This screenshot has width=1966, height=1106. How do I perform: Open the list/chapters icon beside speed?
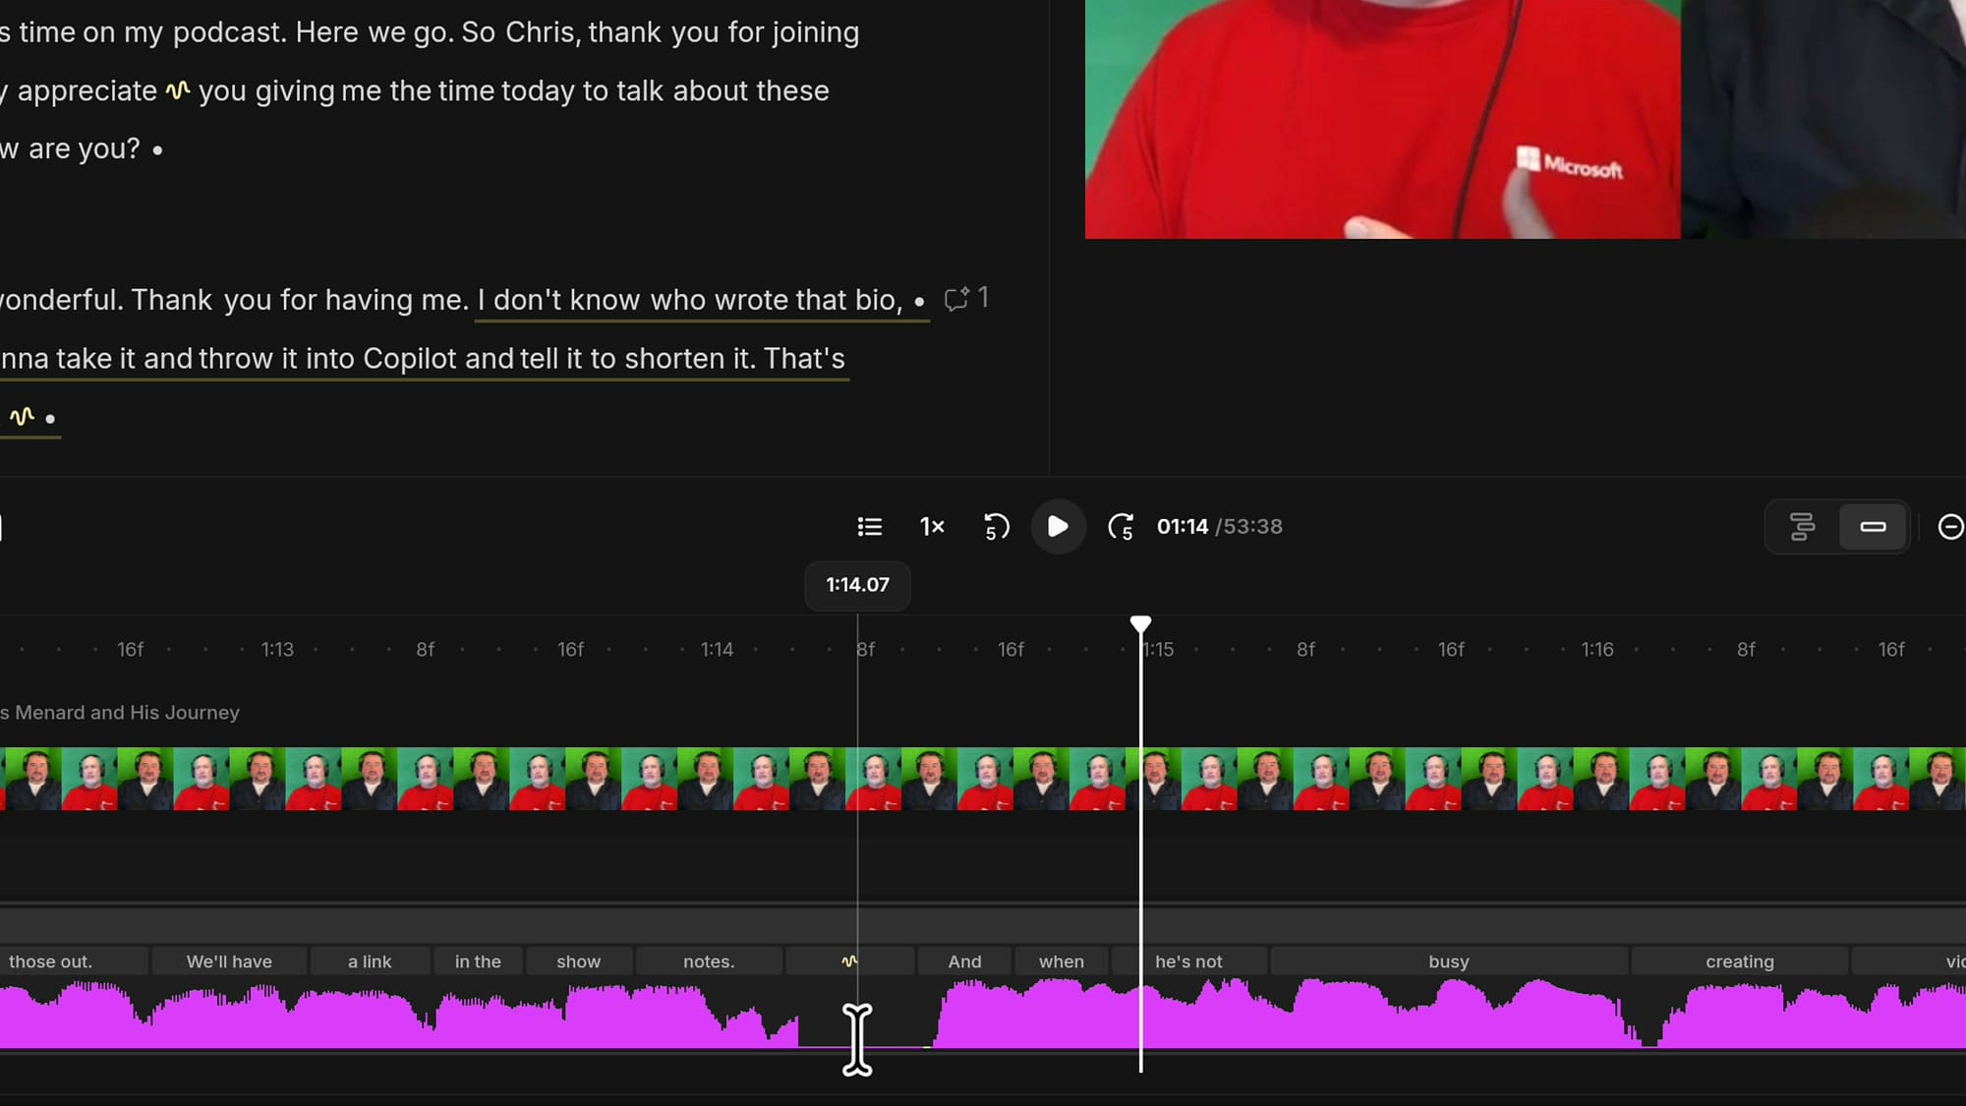click(x=869, y=527)
